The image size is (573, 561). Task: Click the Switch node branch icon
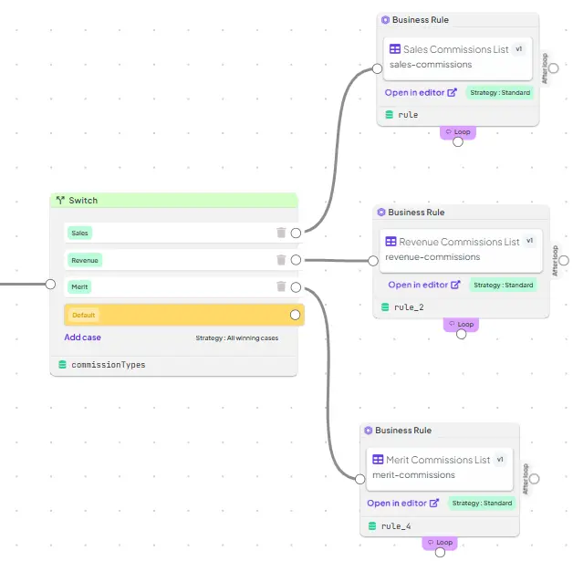pyautogui.click(x=60, y=200)
